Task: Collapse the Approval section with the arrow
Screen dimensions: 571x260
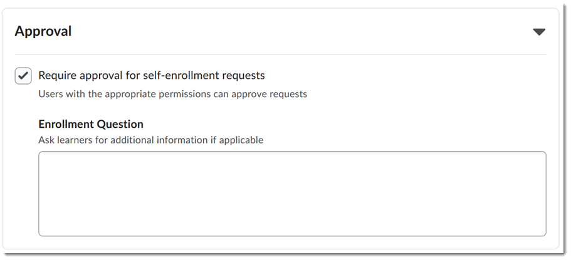Action: click(538, 32)
